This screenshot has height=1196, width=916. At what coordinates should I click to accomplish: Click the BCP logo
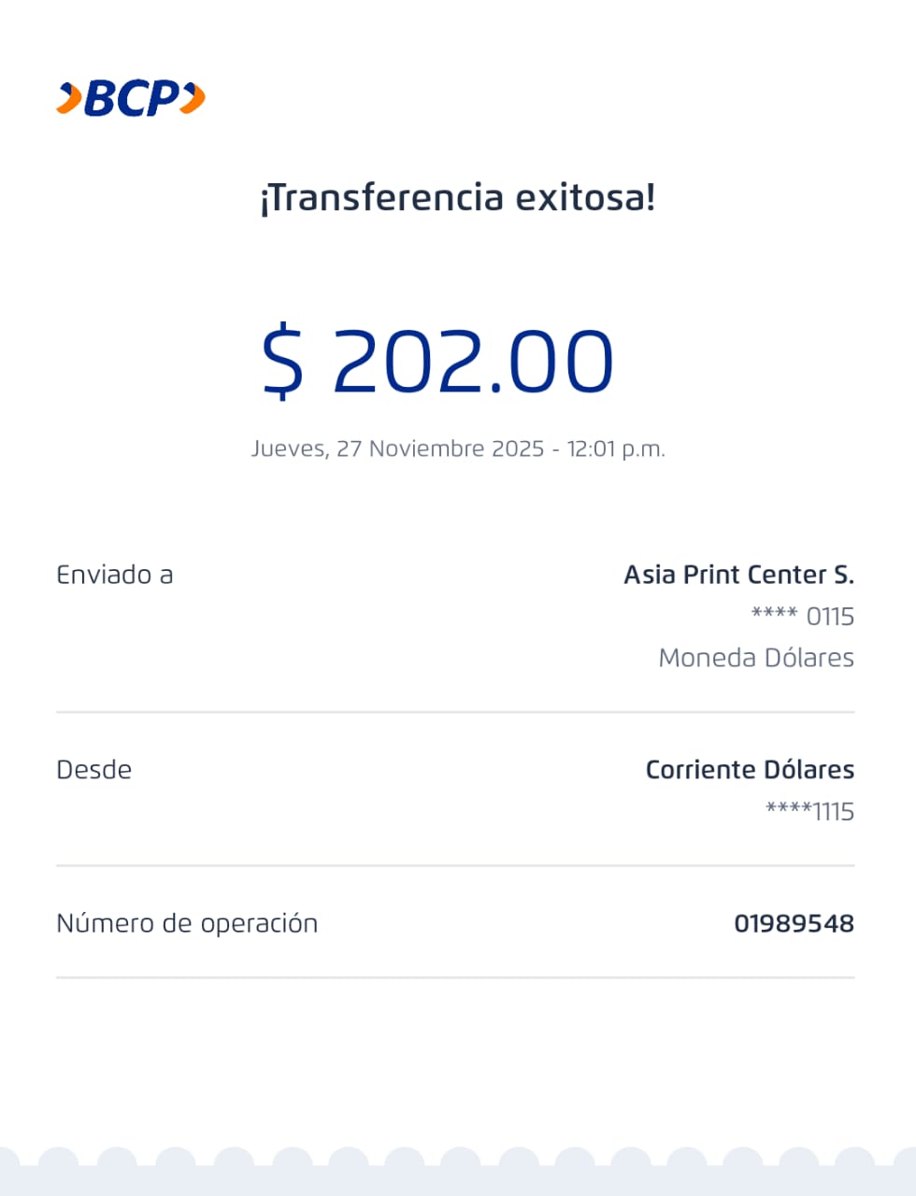[x=131, y=98]
